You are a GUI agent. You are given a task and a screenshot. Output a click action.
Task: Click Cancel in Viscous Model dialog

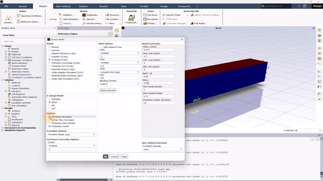coord(115,156)
